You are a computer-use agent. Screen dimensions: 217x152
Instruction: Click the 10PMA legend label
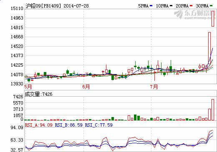click(162, 6)
